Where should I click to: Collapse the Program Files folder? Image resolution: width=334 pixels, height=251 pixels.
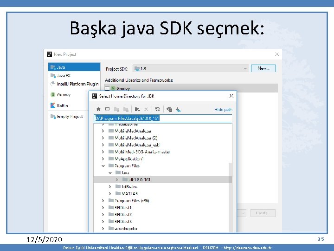(x=103, y=166)
